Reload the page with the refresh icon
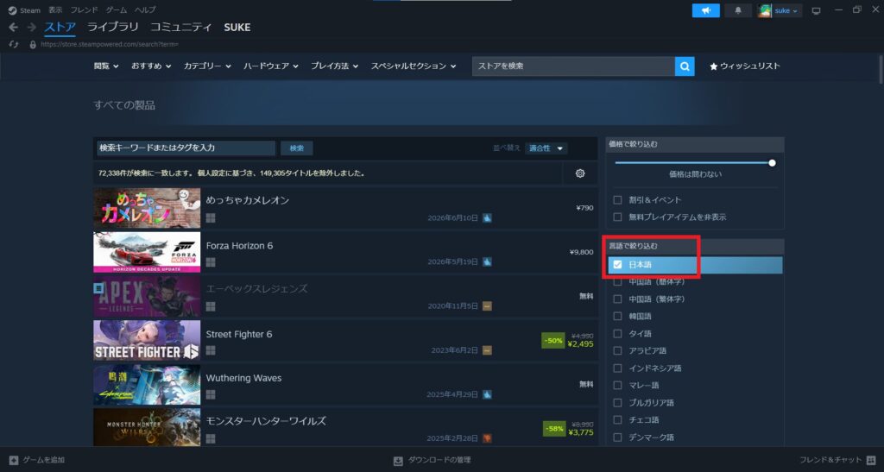 [x=14, y=44]
